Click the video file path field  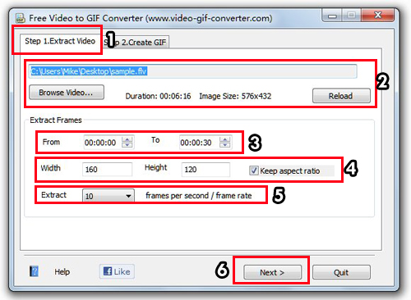click(193, 71)
